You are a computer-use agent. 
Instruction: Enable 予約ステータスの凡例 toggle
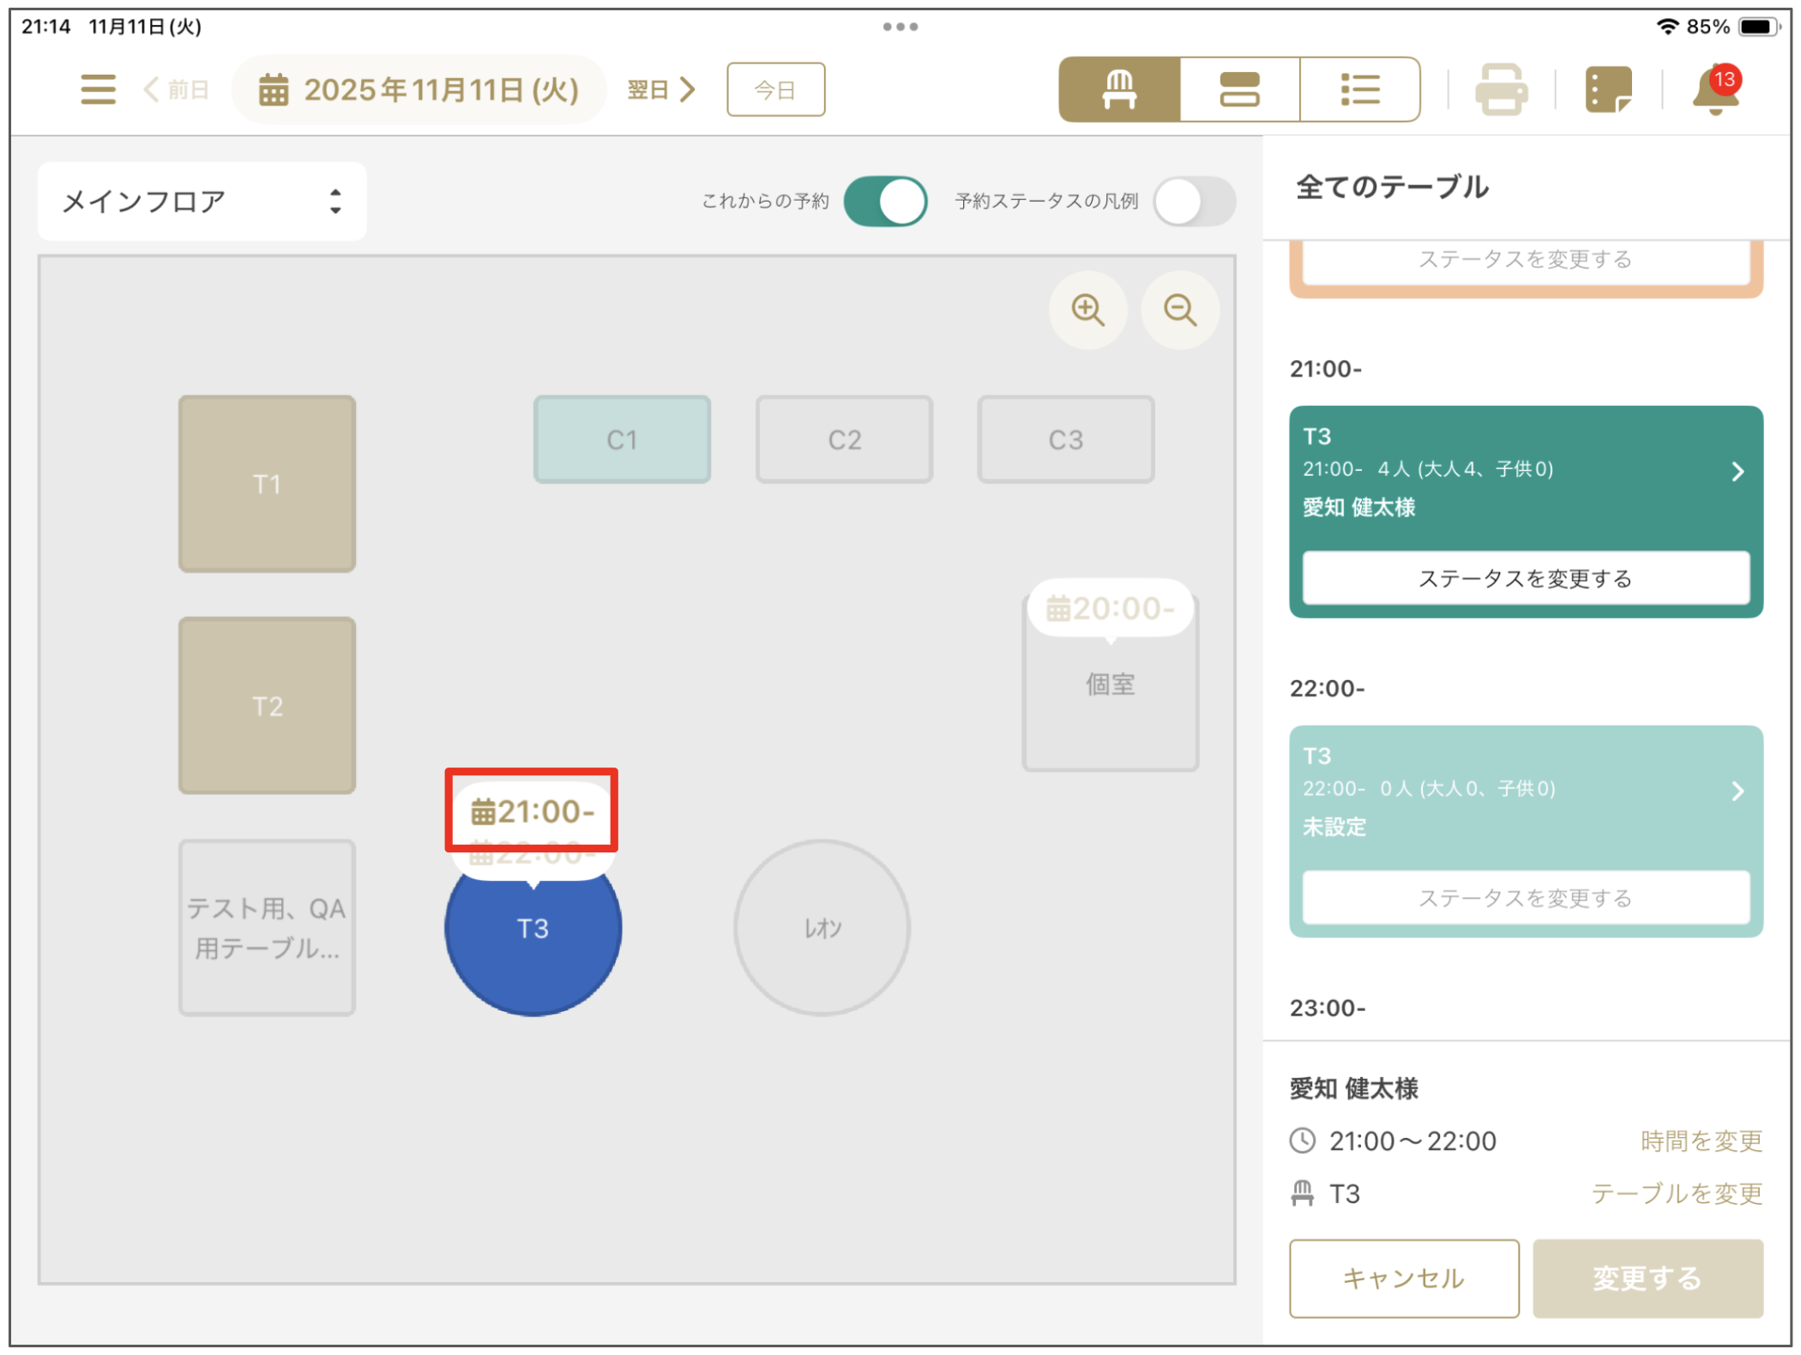pyautogui.click(x=1194, y=202)
